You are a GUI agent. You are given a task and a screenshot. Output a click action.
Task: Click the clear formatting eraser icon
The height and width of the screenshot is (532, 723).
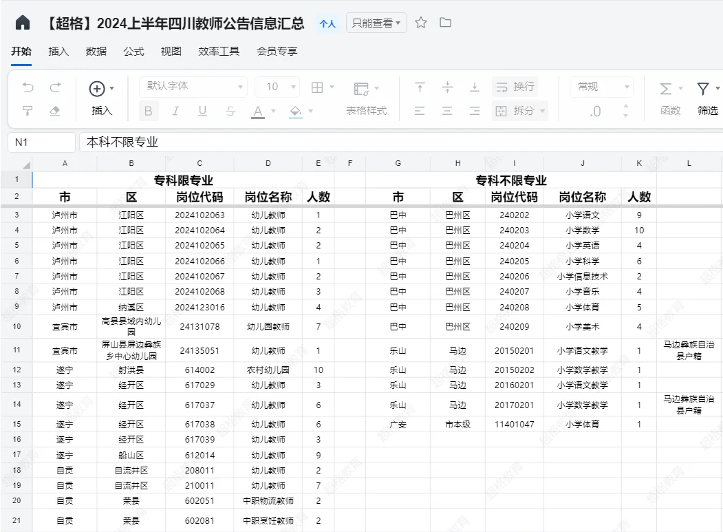click(56, 110)
